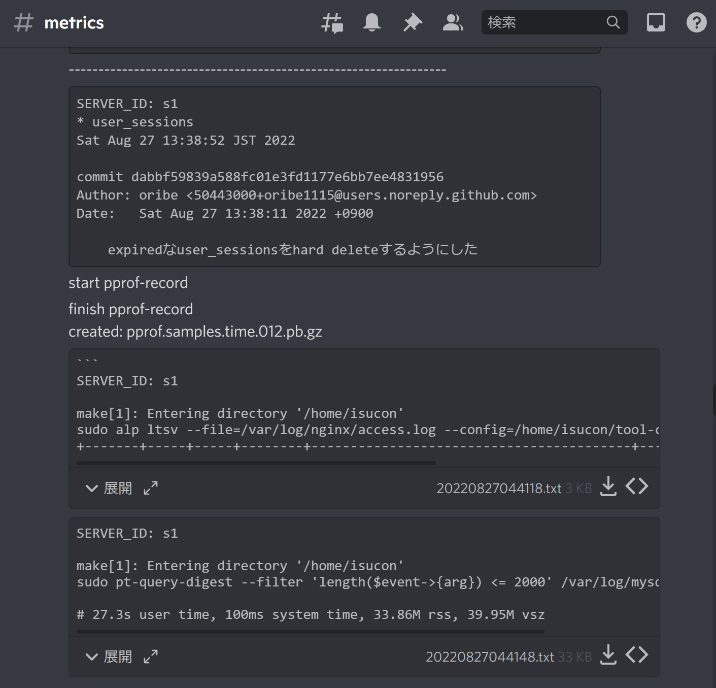This screenshot has width=716, height=688.
Task: Click the 'start pprof-record' message
Action: (x=128, y=283)
